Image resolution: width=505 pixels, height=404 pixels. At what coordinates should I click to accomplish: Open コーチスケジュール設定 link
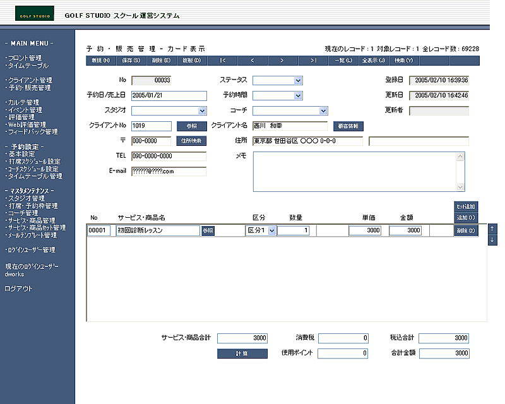pyautogui.click(x=33, y=169)
